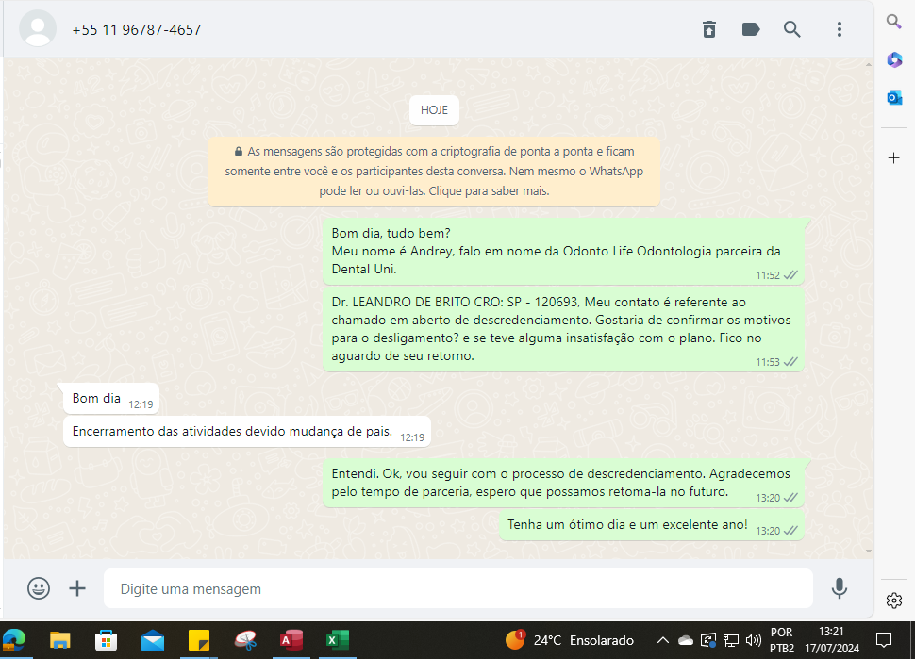Focus the 'Digite uma mensagem' text field
915x659 pixels.
[x=457, y=588]
